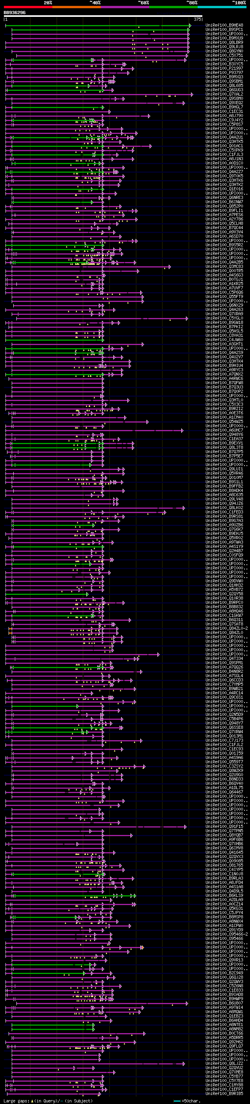The width and height of the screenshot is (250, 1104).
Task: Select the UniRef100_Q9C6S1 label
Action: pyautogui.click(x=224, y=697)
